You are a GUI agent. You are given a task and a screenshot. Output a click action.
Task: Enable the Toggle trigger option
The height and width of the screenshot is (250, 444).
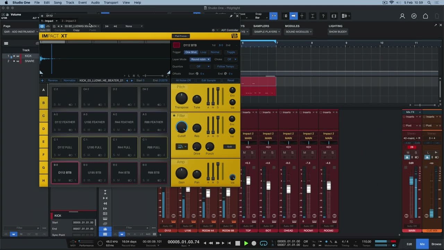click(231, 52)
